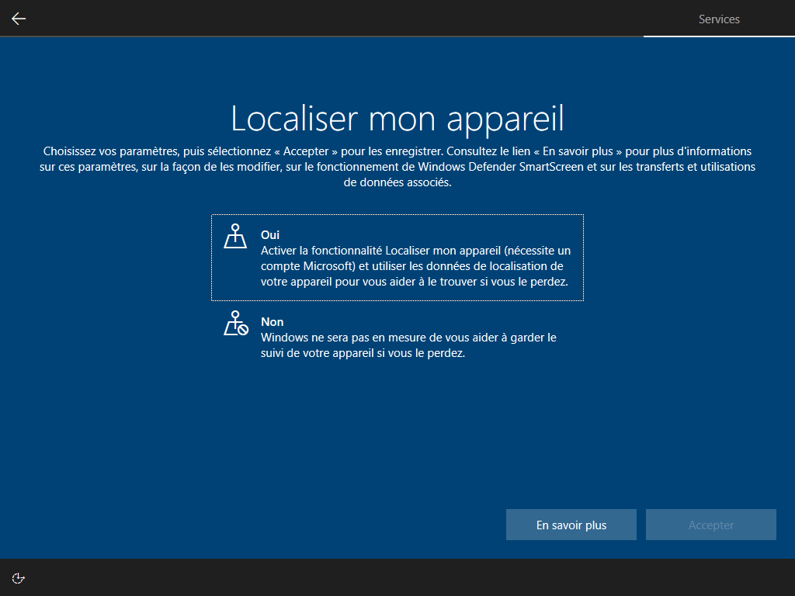The image size is (795, 596).
Task: Click the blank blue area left of Accepter
Action: click(x=311, y=525)
